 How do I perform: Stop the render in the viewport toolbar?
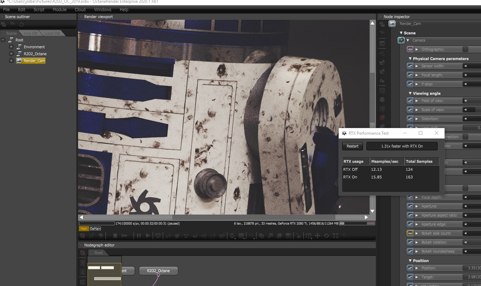tap(115, 236)
